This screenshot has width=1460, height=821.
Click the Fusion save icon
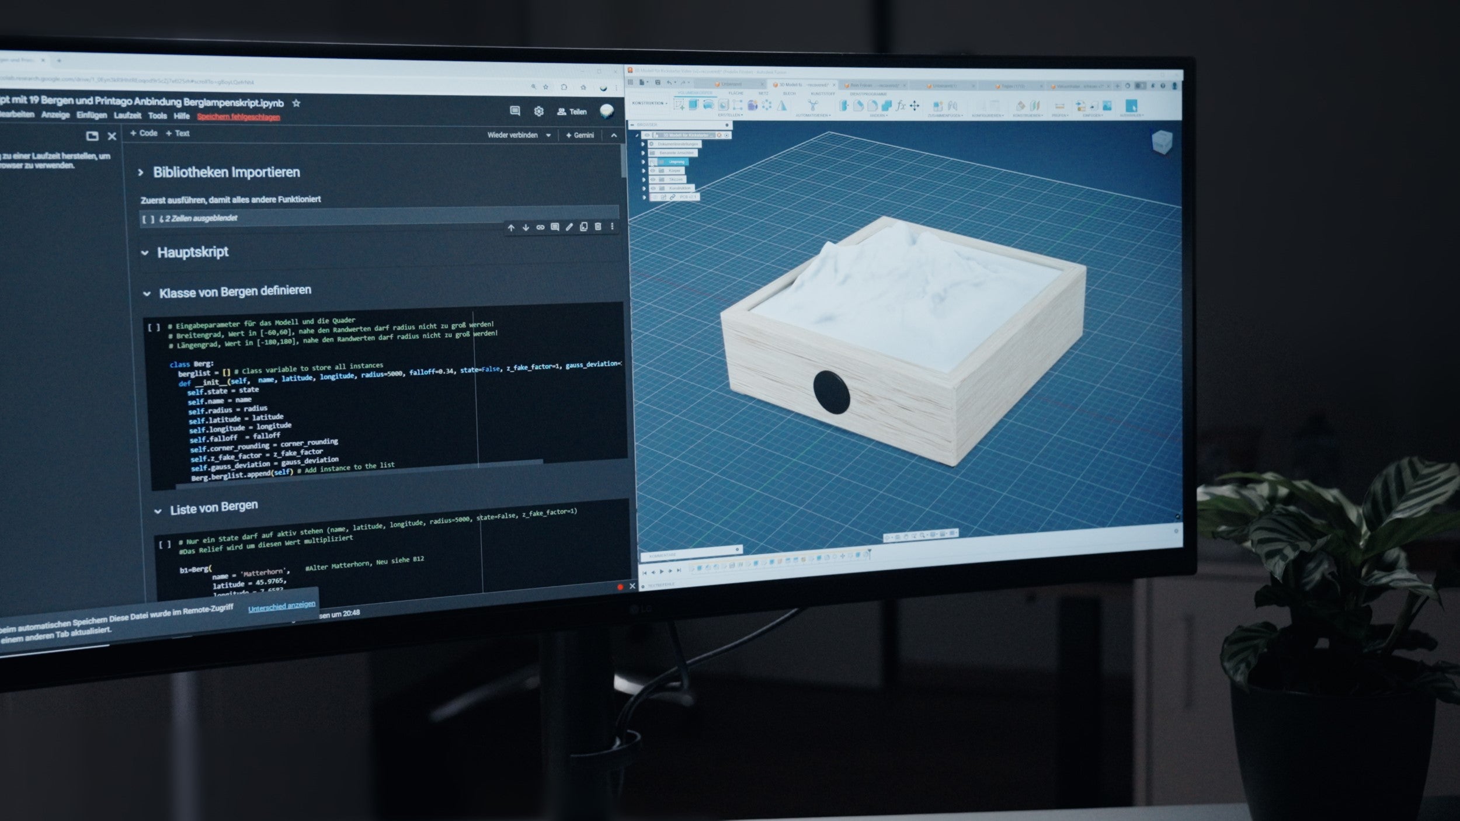click(x=658, y=83)
